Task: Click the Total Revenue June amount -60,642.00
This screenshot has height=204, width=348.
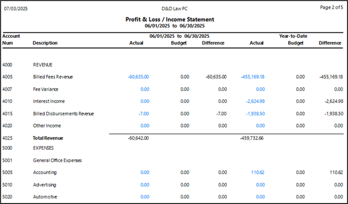Action: tap(138, 138)
